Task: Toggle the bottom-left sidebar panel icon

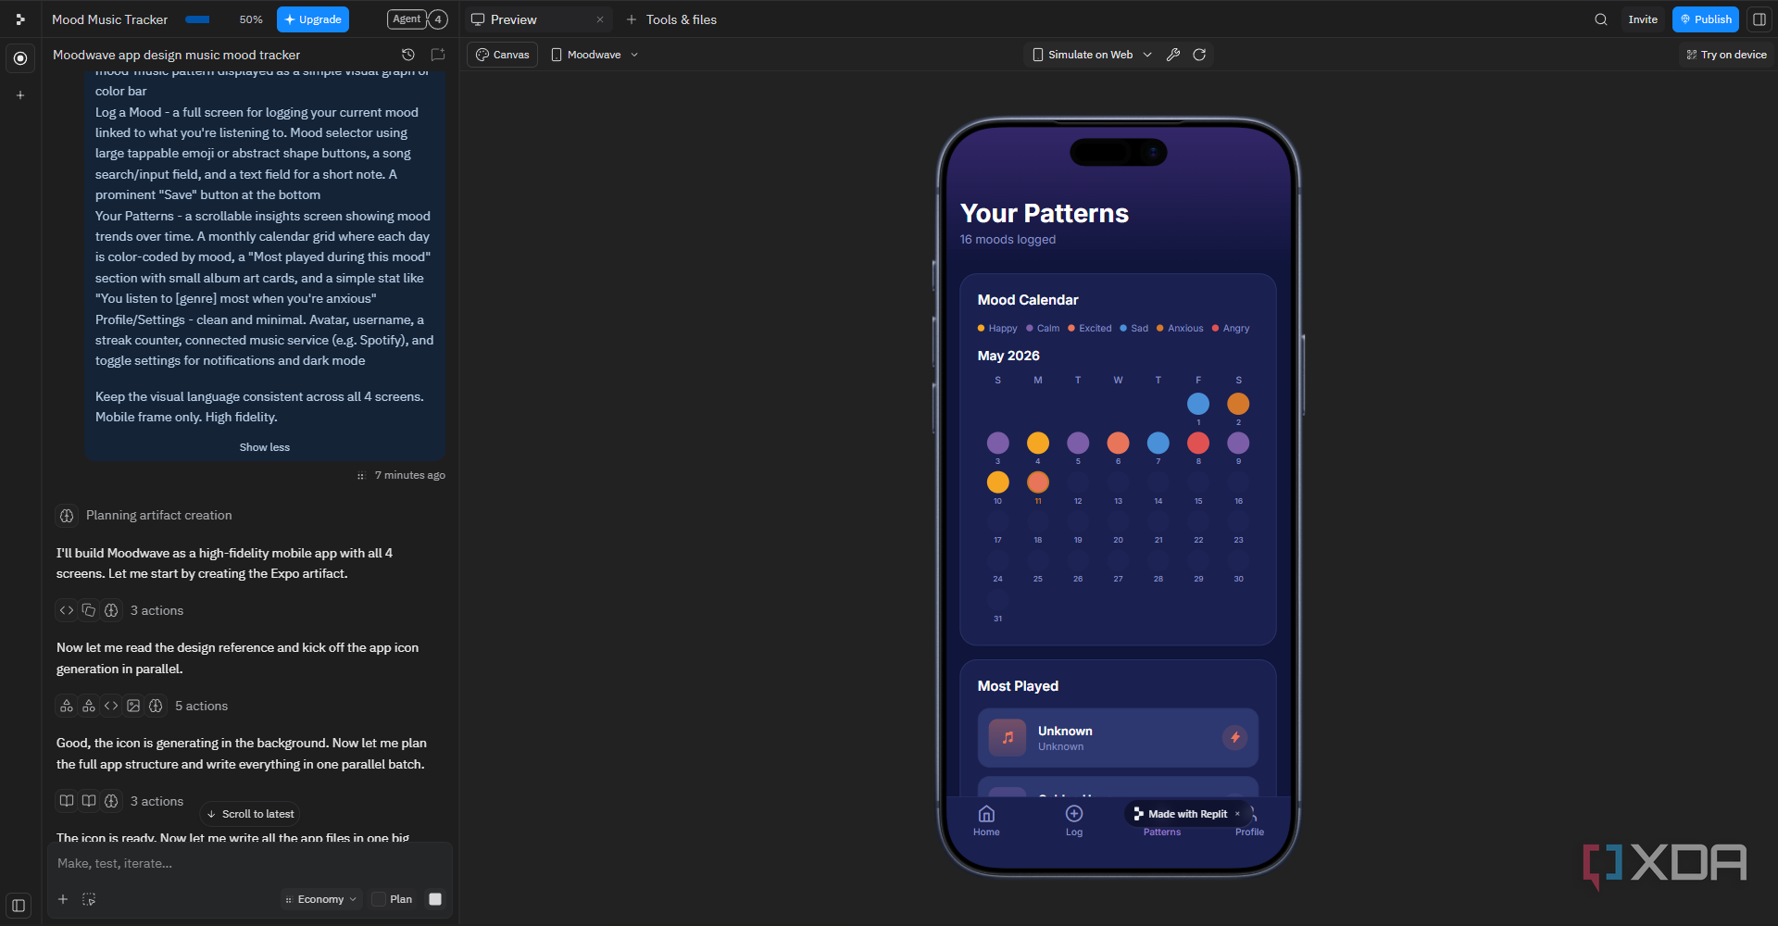Action: [19, 906]
